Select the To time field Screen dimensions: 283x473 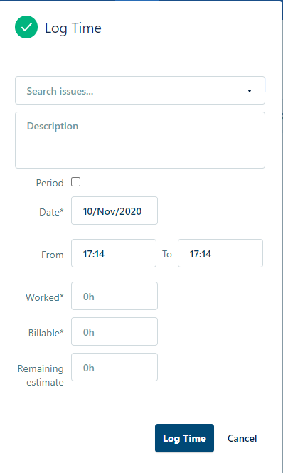click(220, 253)
